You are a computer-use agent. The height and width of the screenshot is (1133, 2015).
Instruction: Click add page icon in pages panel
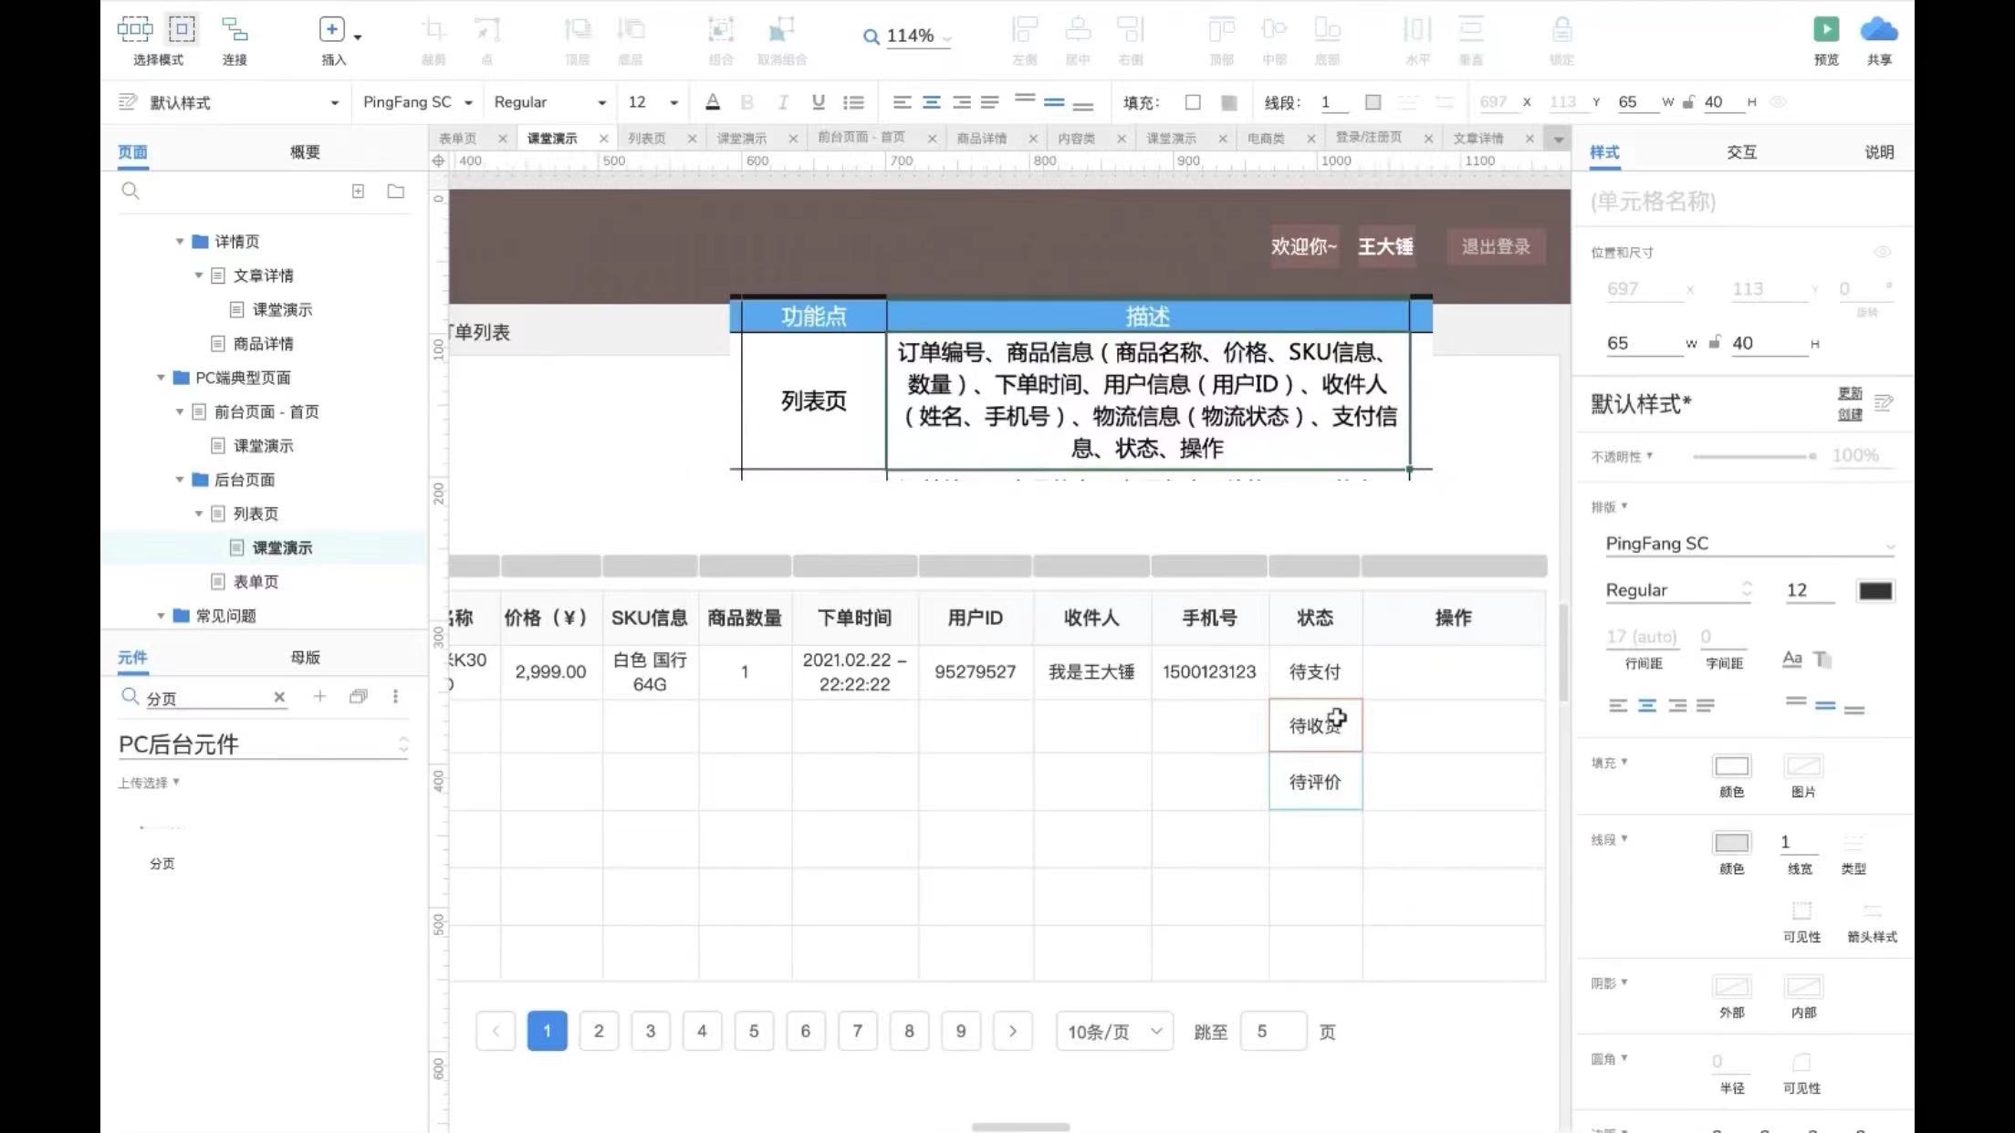point(358,192)
